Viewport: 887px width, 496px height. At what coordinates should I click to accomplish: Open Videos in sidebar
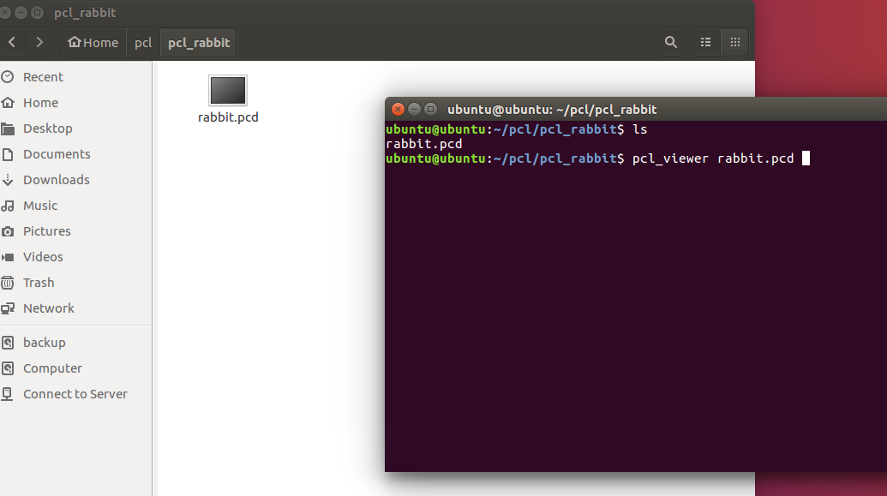click(x=75, y=257)
